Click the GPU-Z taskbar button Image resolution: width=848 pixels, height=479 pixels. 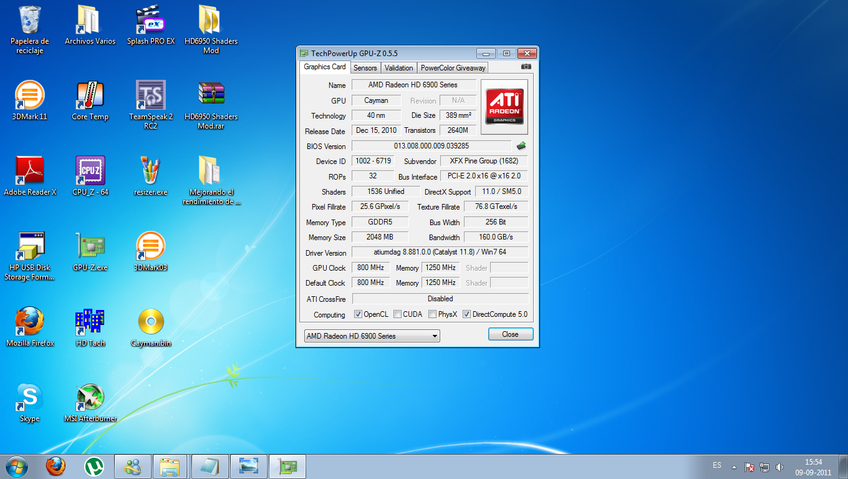(287, 466)
